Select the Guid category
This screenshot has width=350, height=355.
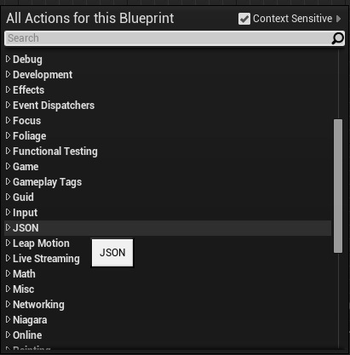coord(23,198)
